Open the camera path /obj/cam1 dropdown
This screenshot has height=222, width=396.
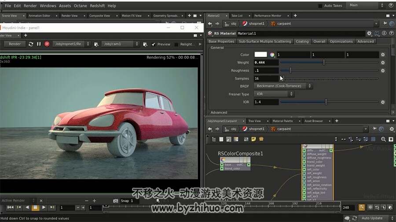pyautogui.click(x=121, y=44)
